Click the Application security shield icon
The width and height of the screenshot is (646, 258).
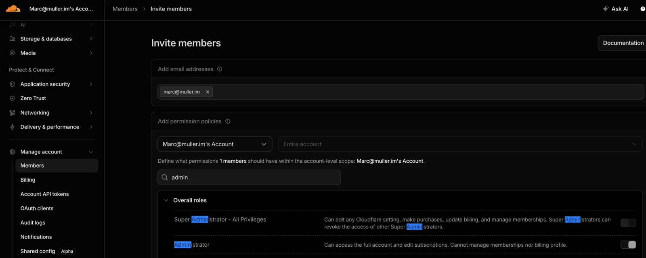[12, 84]
